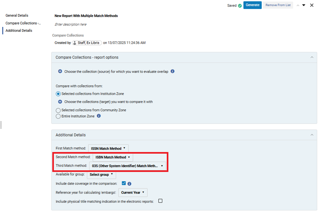Click the green Saved checkmark icon
This screenshot has height=214, width=322.
click(240, 6)
